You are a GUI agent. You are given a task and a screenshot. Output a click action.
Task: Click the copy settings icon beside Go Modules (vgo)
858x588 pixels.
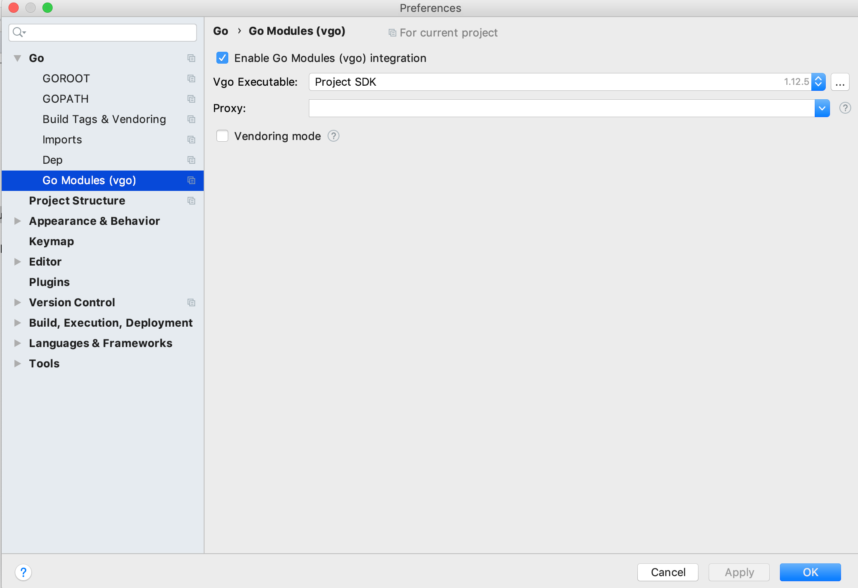click(x=191, y=180)
